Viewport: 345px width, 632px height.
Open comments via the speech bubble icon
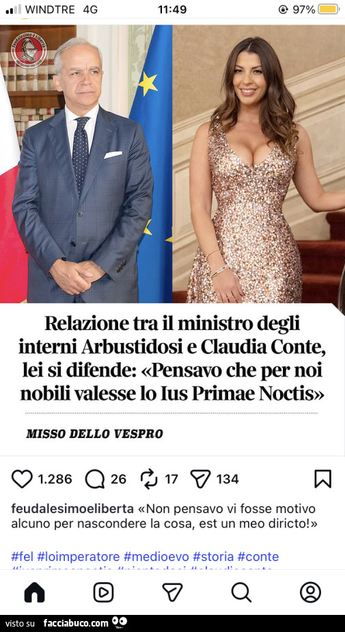click(x=95, y=479)
